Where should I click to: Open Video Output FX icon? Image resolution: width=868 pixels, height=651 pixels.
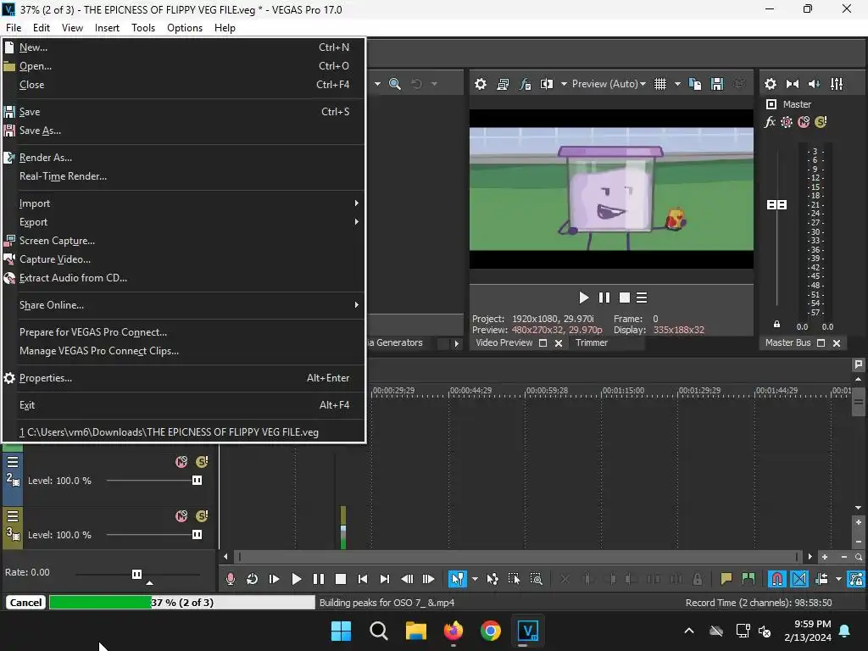(525, 84)
